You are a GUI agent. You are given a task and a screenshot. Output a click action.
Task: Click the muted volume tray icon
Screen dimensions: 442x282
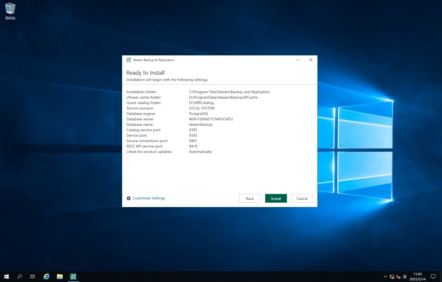[x=398, y=277]
